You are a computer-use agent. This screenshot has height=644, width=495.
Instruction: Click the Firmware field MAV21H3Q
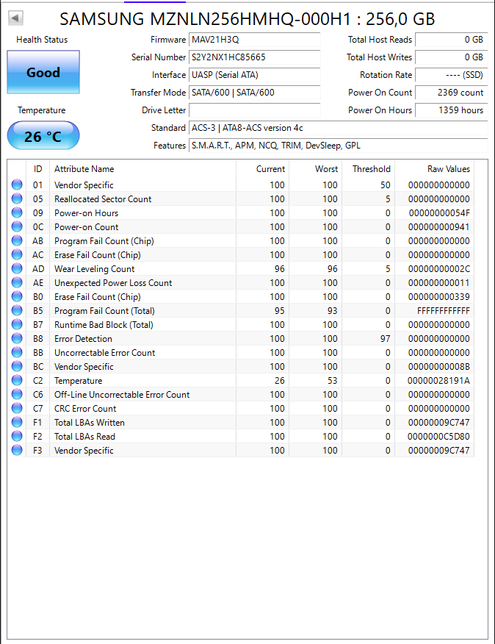click(255, 40)
